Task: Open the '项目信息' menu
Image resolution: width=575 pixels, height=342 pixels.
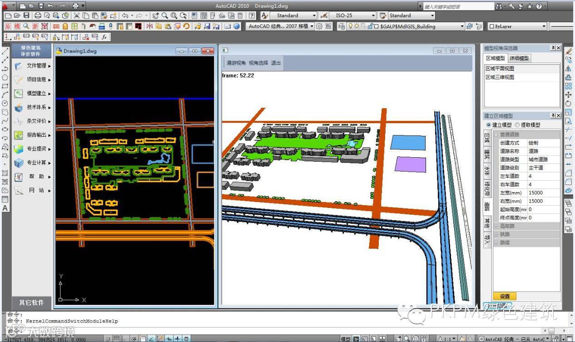Action: 32,79
